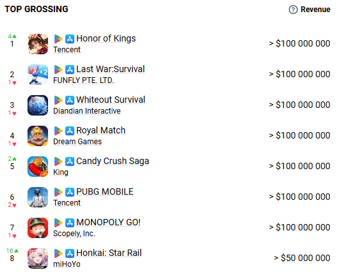The width and height of the screenshot is (349, 277).
Task: Open Last War:Survival title link
Action: point(110,69)
